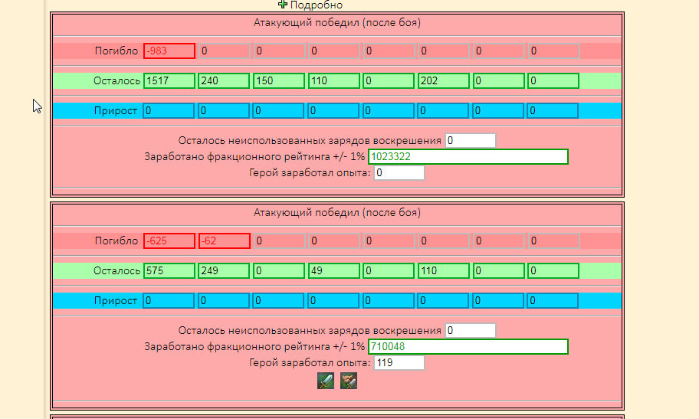This screenshot has height=419, width=699.
Task: Click hero experience field showing 0
Action: click(x=399, y=172)
